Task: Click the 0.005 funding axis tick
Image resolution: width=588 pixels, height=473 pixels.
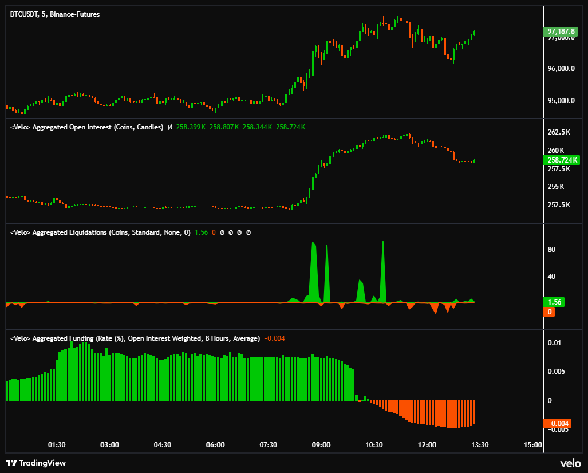Action: [x=556, y=371]
